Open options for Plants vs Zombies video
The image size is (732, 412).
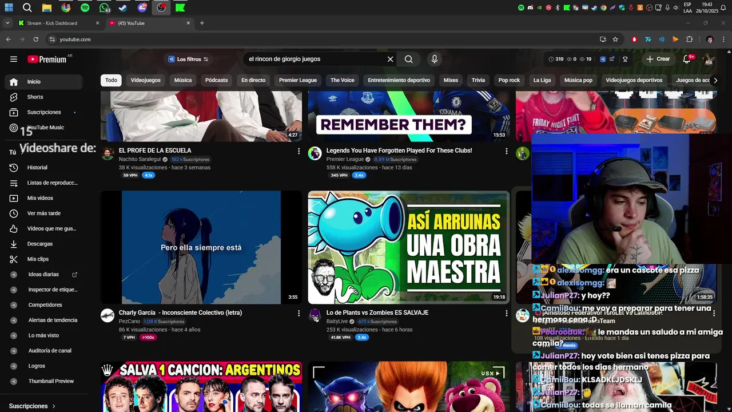pos(506,313)
